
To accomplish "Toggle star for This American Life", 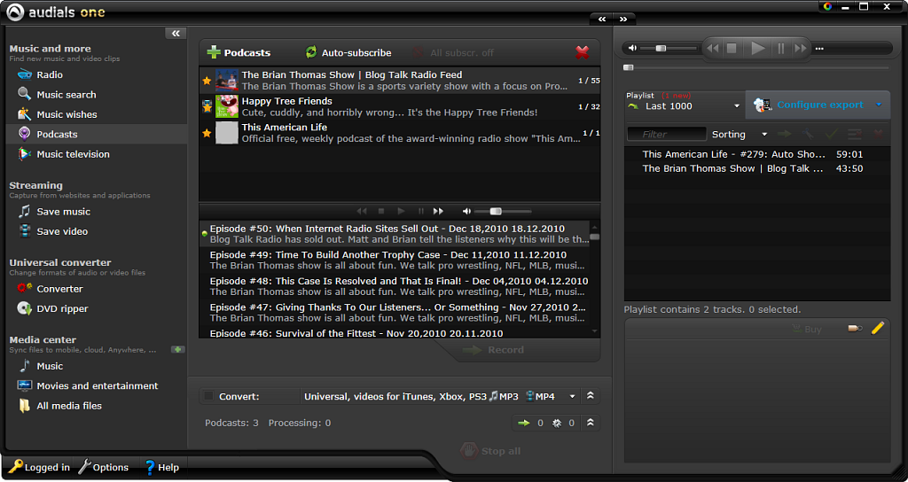I will [207, 133].
